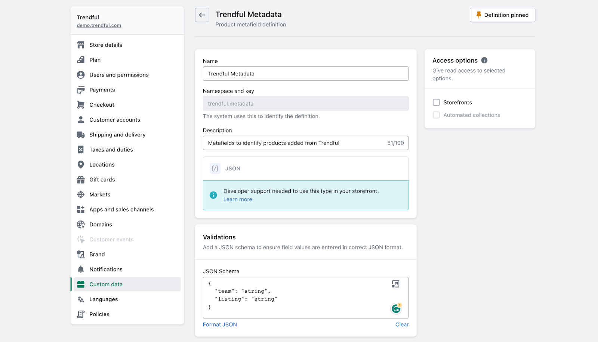Click the Checkout cart icon
The image size is (598, 342).
pyautogui.click(x=81, y=105)
